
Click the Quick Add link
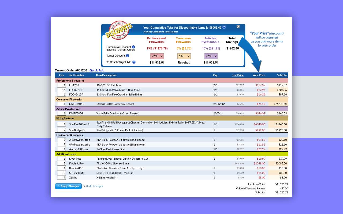point(97,70)
